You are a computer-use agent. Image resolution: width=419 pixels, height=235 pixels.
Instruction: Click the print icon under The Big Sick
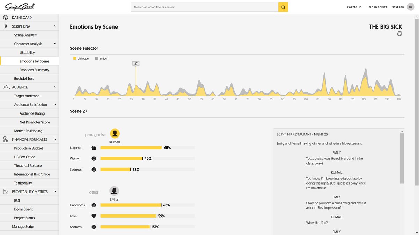pyautogui.click(x=399, y=34)
